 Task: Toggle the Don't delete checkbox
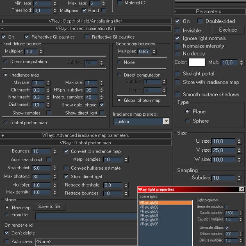coord(7,232)
